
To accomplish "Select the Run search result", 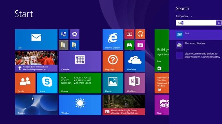I will pos(196,35).
